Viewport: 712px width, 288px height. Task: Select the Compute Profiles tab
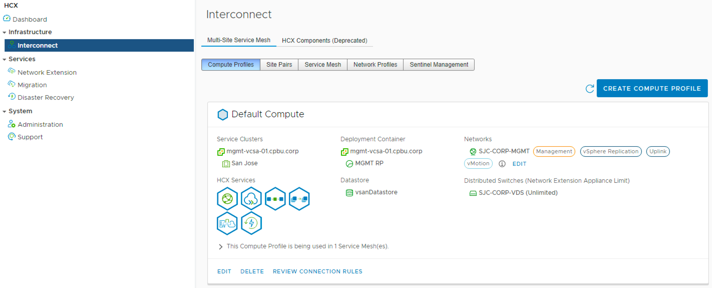(x=231, y=65)
